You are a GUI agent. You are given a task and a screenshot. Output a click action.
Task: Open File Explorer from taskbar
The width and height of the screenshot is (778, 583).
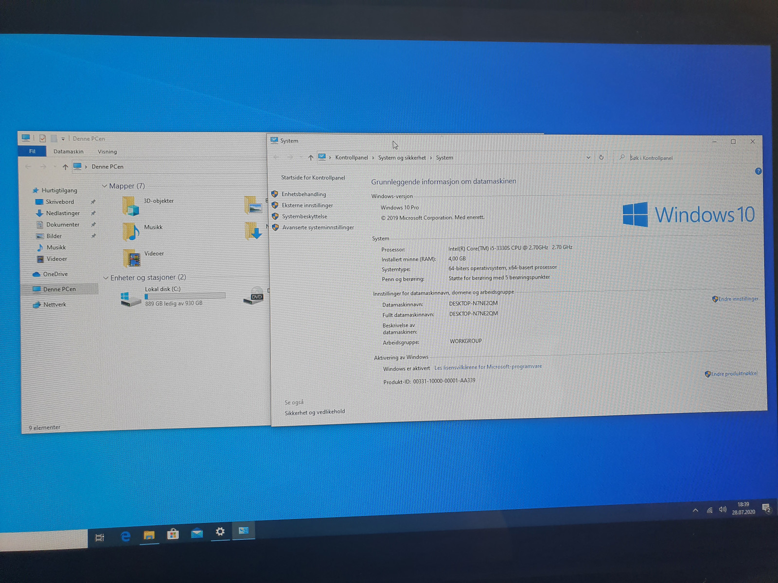point(149,535)
